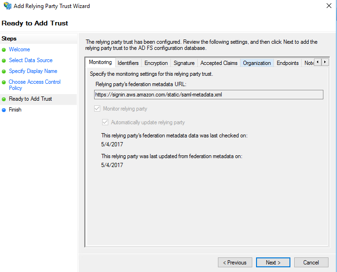Jump to the Specify Display Name step
The image size is (337, 272).
click(x=33, y=71)
